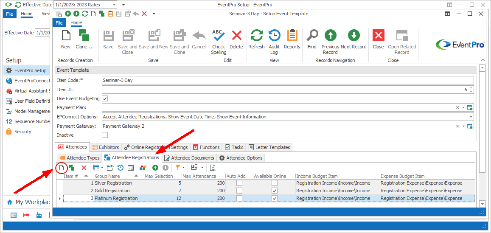
Task: Open the layout dropdown arrow in grid toolbar
Action: point(202,168)
